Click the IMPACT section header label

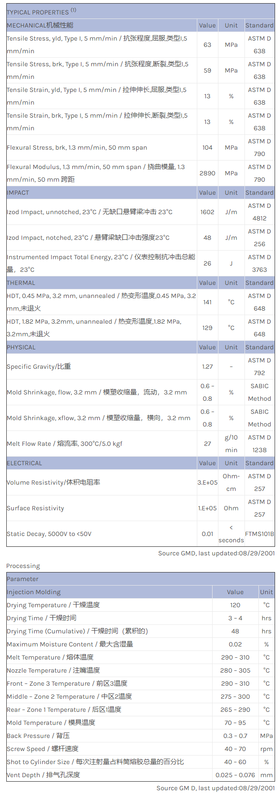click(x=18, y=192)
